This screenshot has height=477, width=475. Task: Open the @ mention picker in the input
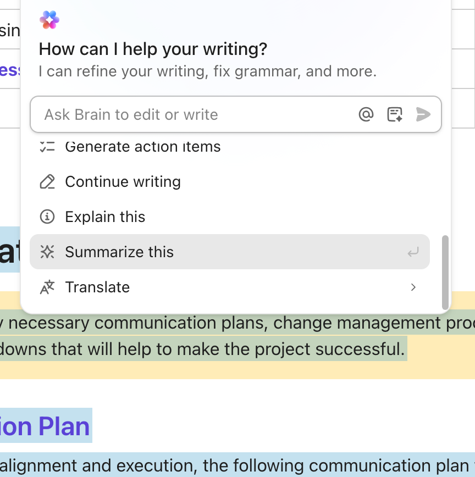[366, 114]
